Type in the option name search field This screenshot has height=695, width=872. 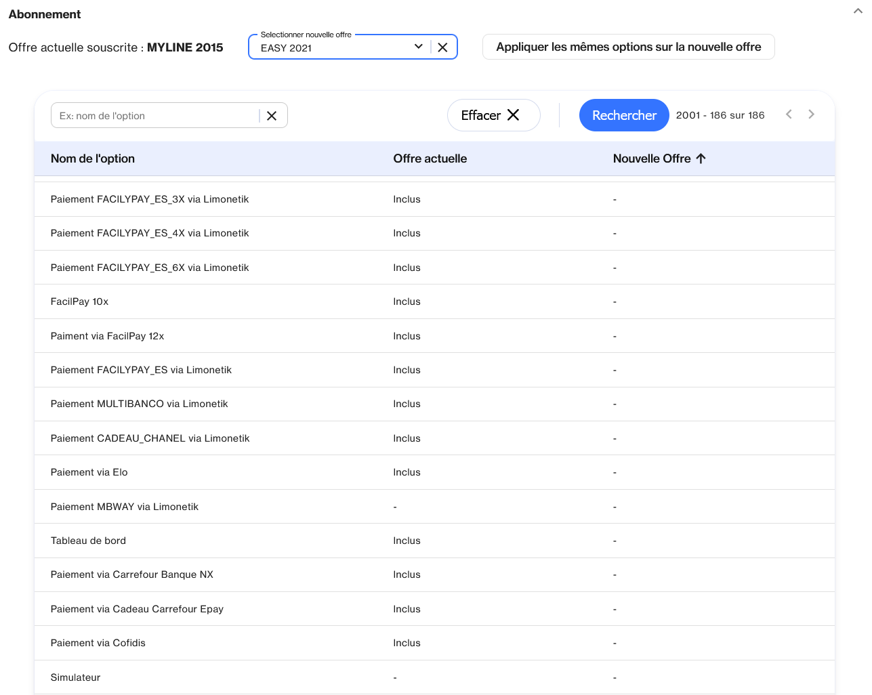154,116
